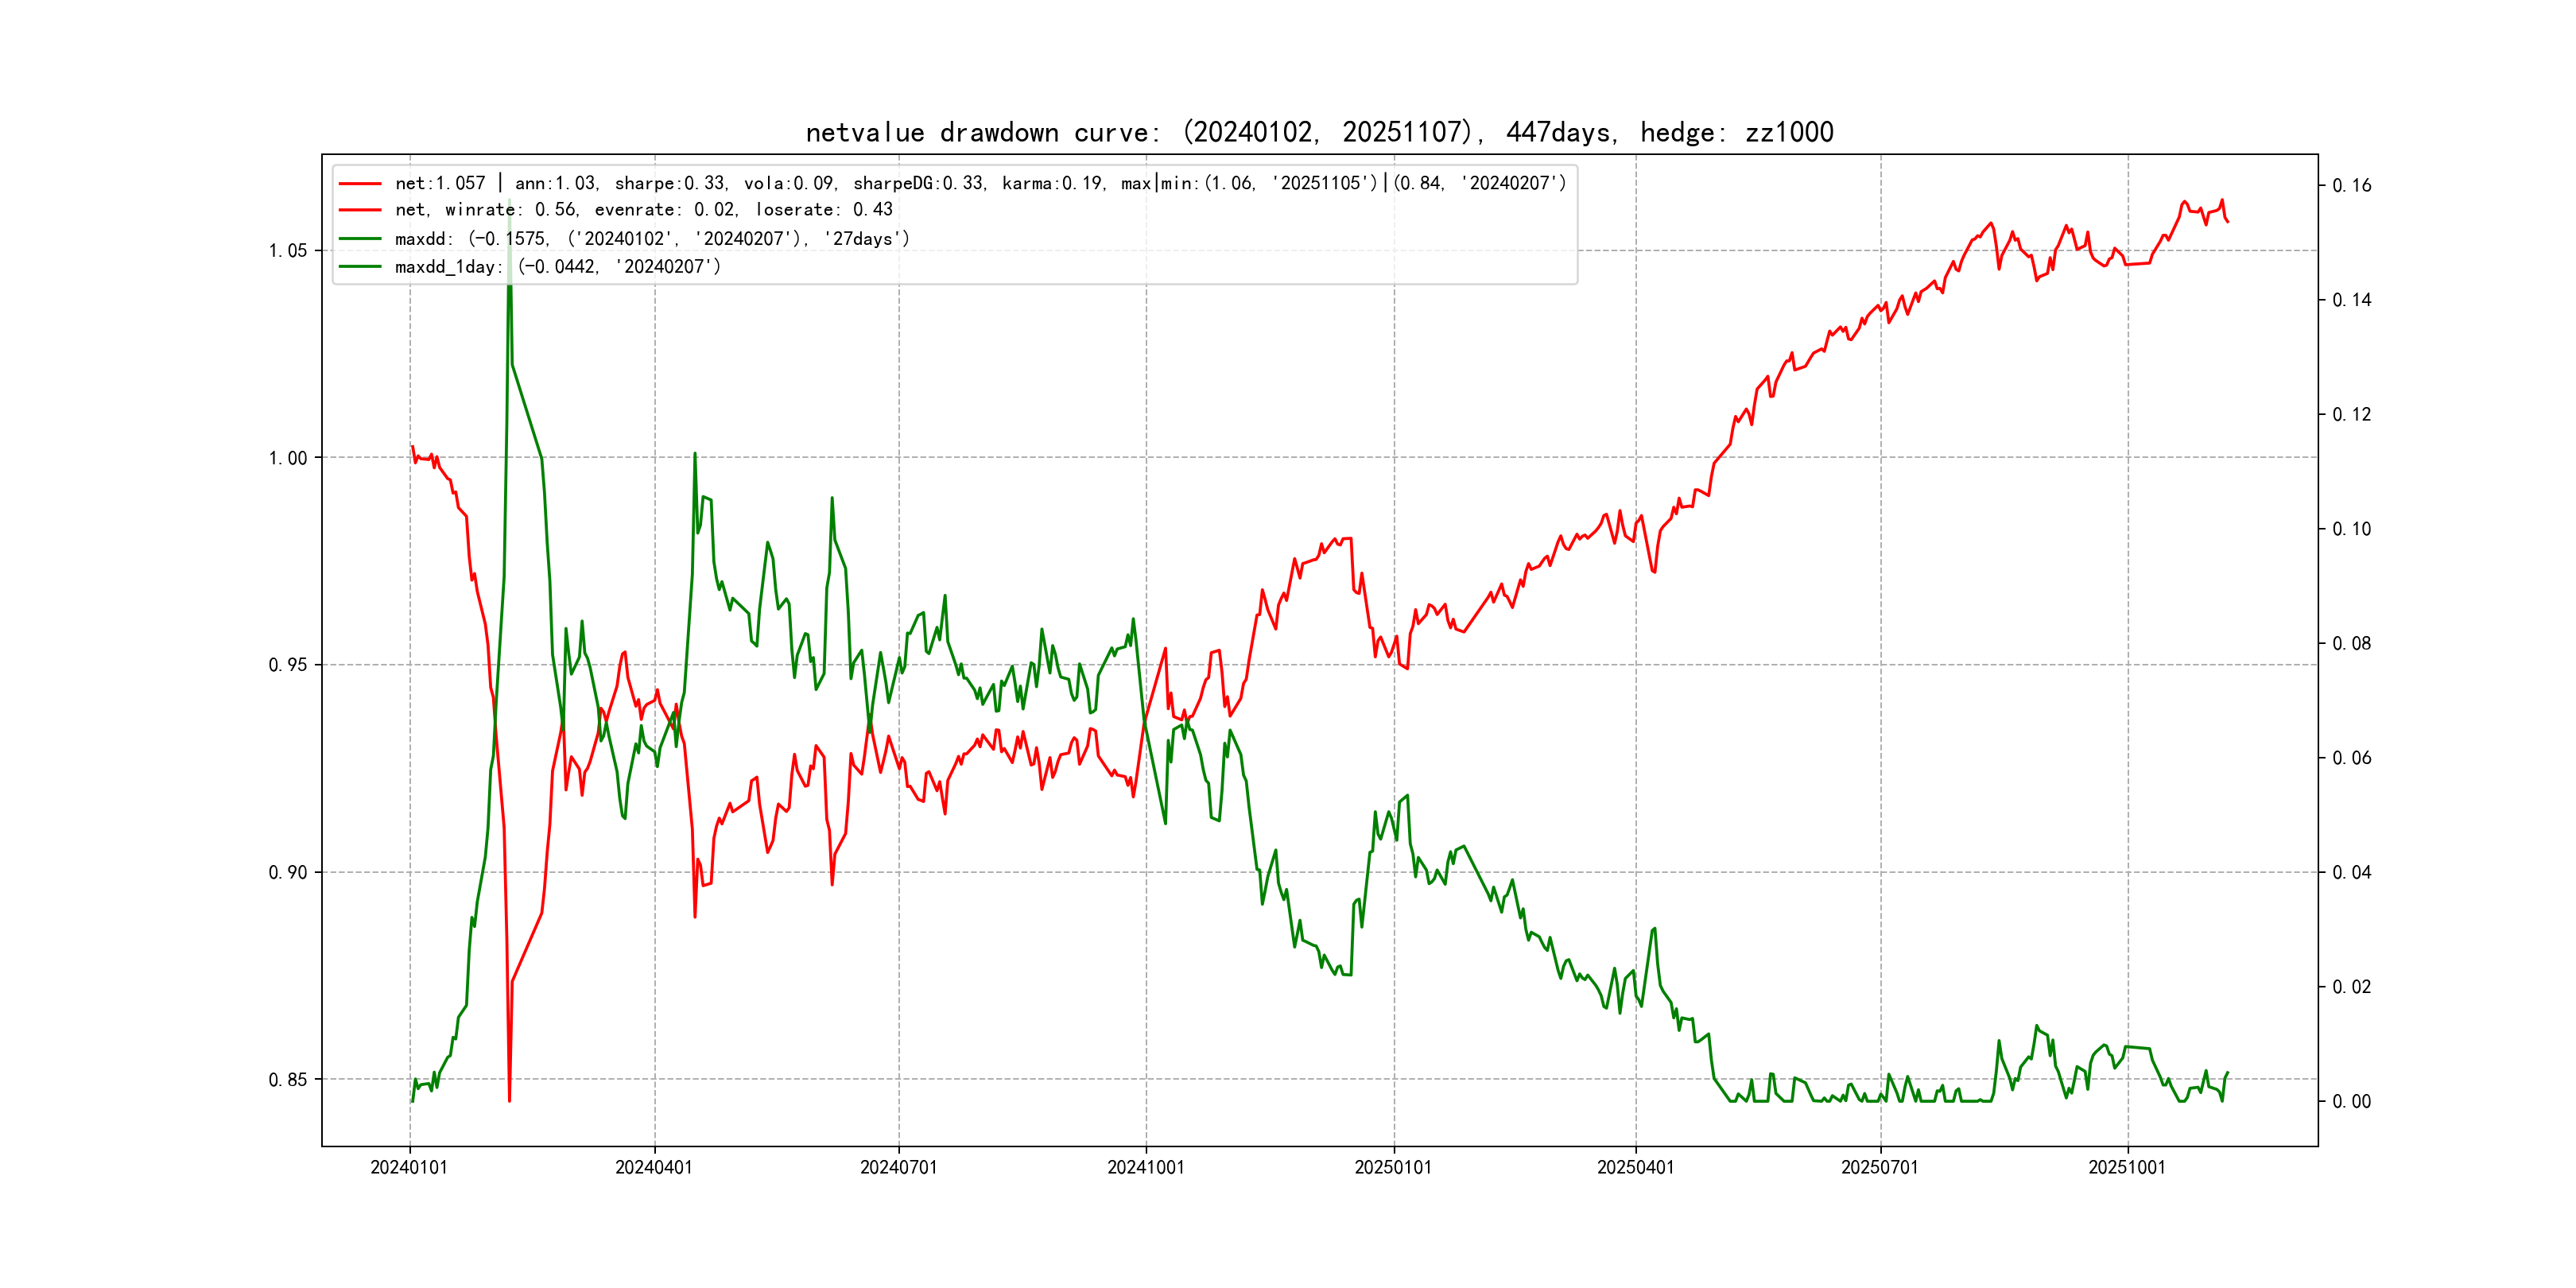Click the 20240701 x-axis date label
Image resolution: width=2576 pixels, height=1288 pixels.
coord(898,1167)
